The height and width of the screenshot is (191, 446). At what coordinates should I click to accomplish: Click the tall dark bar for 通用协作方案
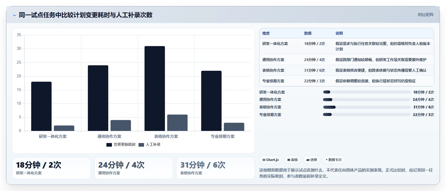tap(98, 98)
